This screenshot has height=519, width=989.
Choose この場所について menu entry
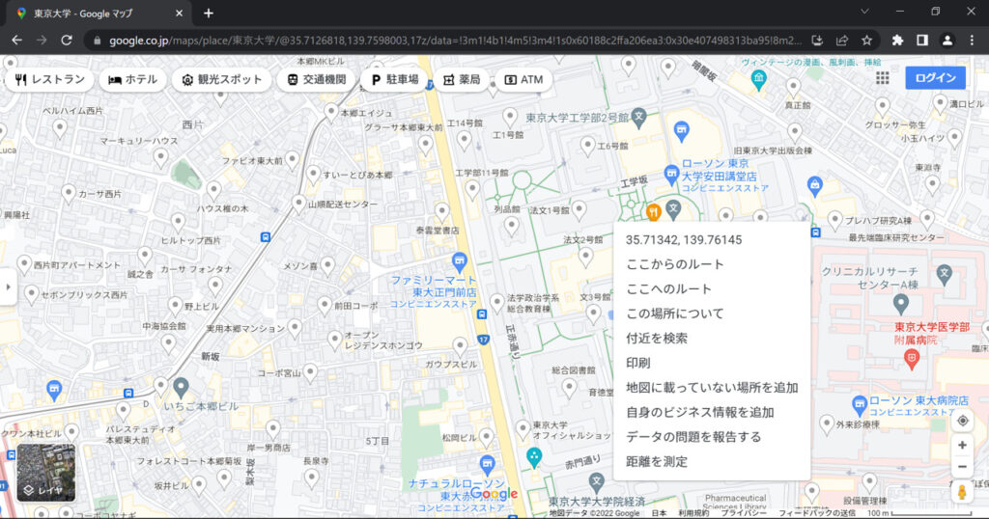click(x=712, y=313)
